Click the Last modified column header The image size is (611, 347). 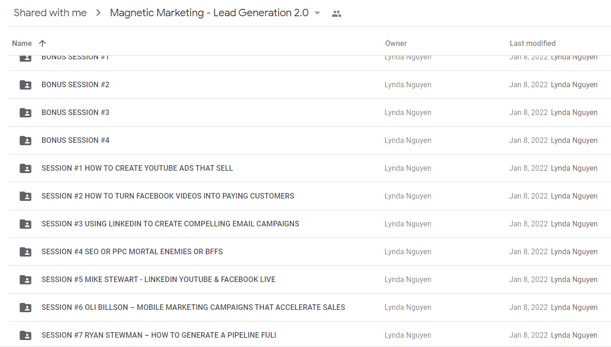click(x=533, y=43)
